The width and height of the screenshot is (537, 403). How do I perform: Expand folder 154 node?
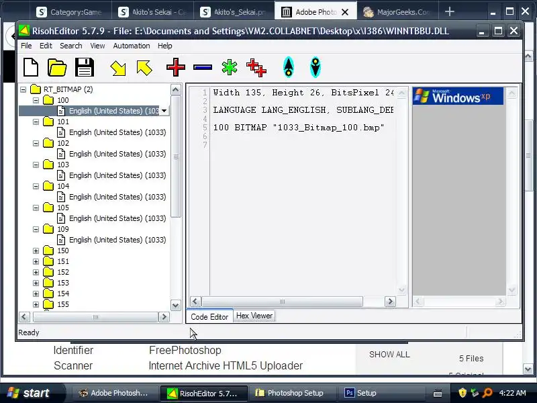36,294
